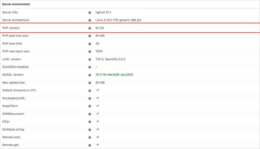Click the Multibyte string label
The image size is (260, 149).
(x=13, y=130)
